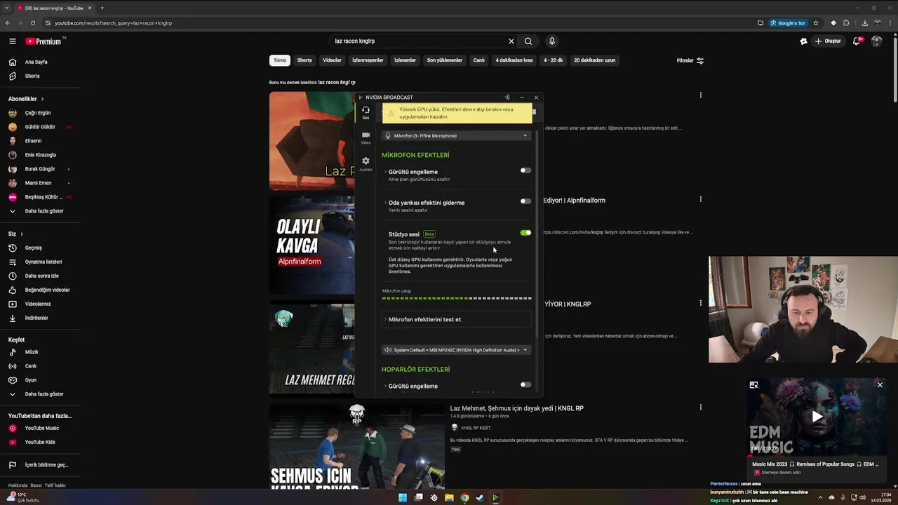Open the Chrome three-dot menu
898x505 pixels.
coord(890,23)
